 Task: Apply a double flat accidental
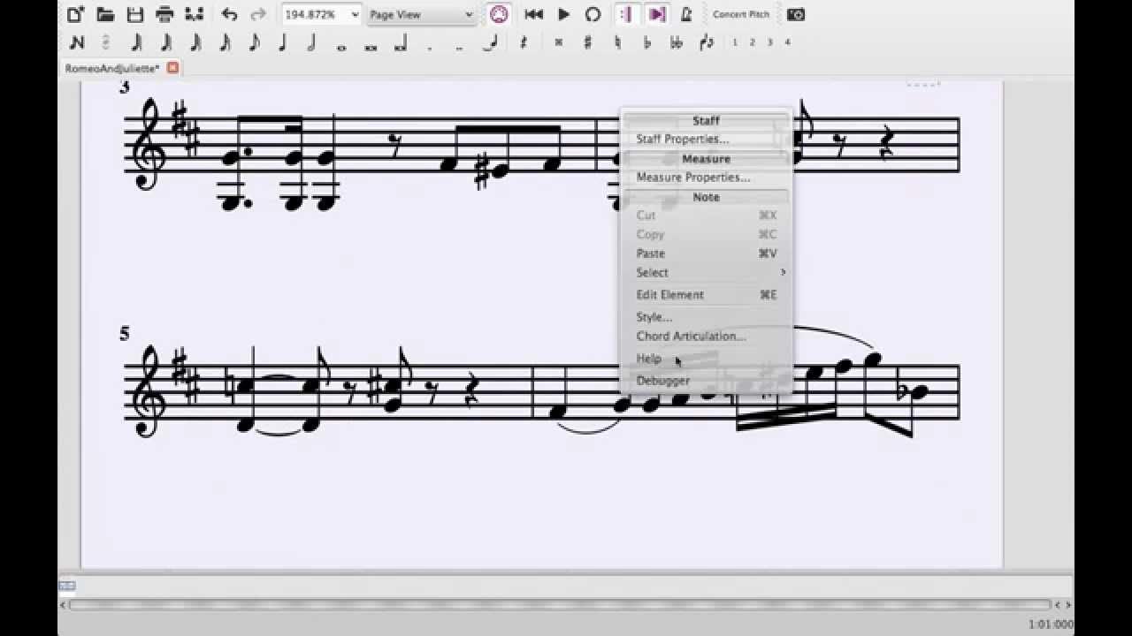point(677,42)
